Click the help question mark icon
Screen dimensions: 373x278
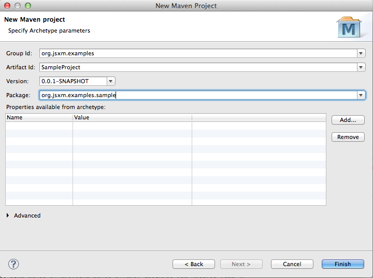(x=14, y=264)
